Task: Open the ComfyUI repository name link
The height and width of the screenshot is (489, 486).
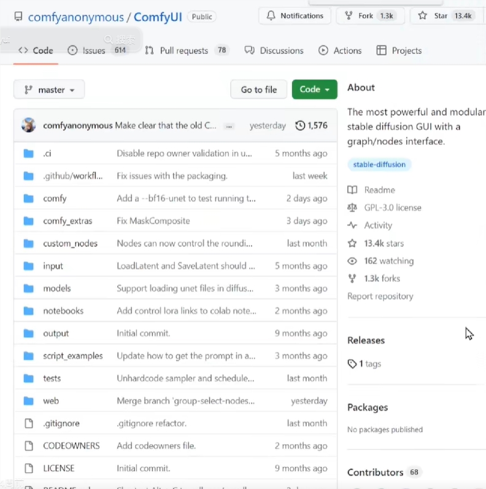Action: click(x=158, y=17)
